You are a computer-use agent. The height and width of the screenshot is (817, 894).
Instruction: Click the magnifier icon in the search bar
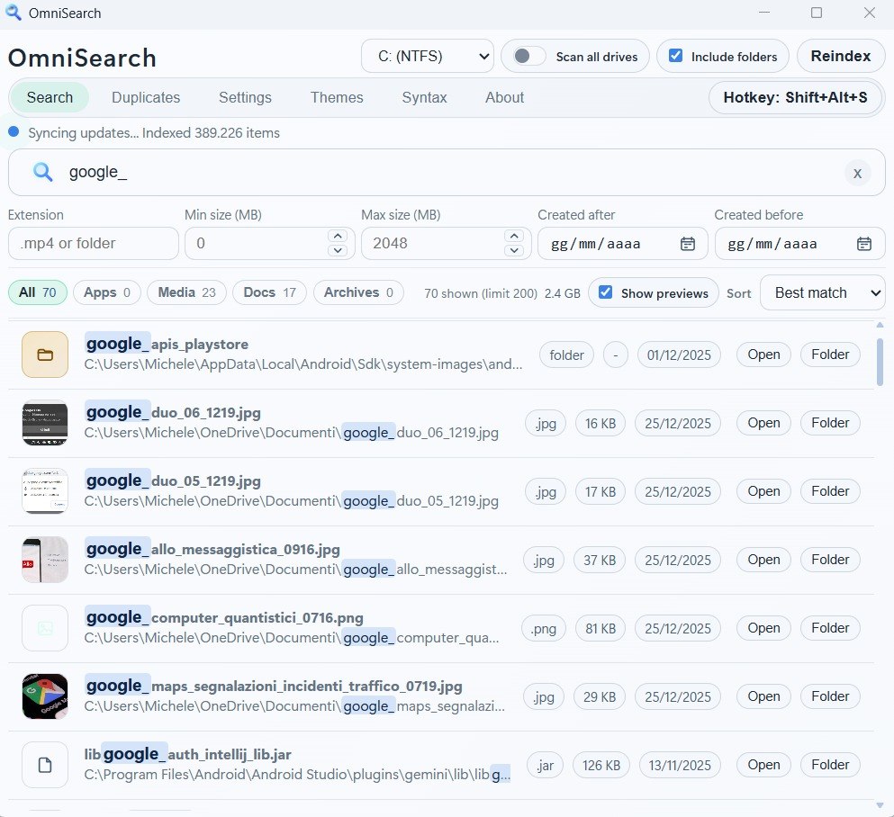click(x=41, y=173)
